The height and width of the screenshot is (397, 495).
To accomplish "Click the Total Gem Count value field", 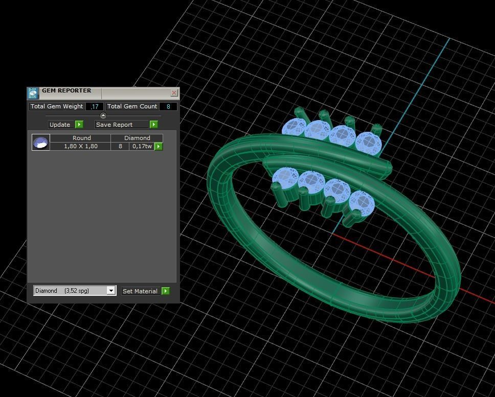I will tap(168, 107).
